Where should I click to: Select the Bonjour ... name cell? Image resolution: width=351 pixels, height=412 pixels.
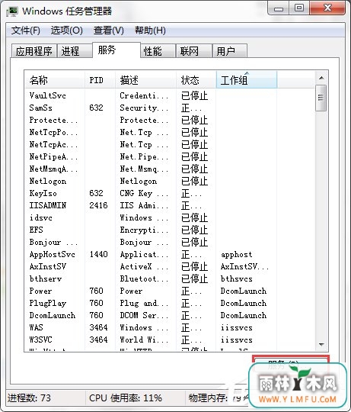click(53, 242)
